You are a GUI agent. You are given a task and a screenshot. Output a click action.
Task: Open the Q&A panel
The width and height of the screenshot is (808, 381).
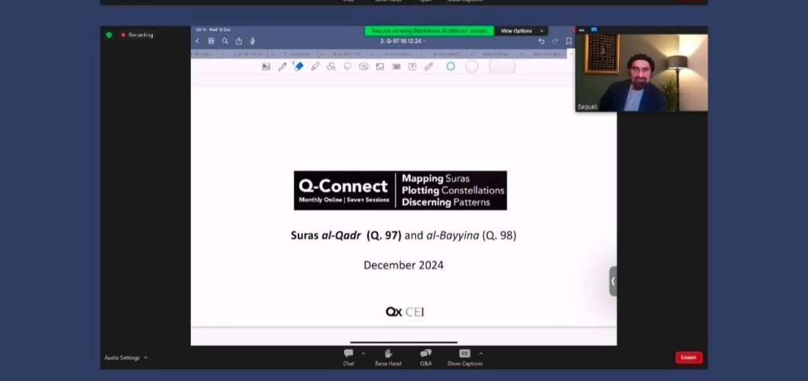[x=426, y=357]
